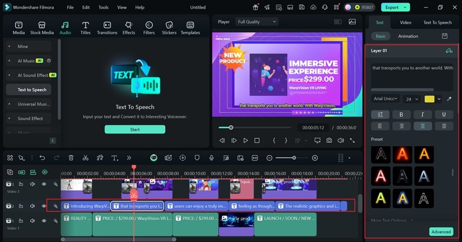Image resolution: width=462 pixels, height=242 pixels.
Task: Click the text tool icon in timeline toolbar
Action: (x=114, y=158)
